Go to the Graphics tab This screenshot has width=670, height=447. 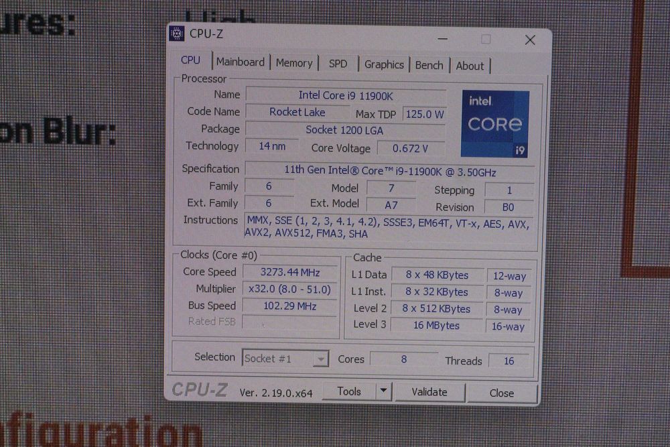coord(384,64)
